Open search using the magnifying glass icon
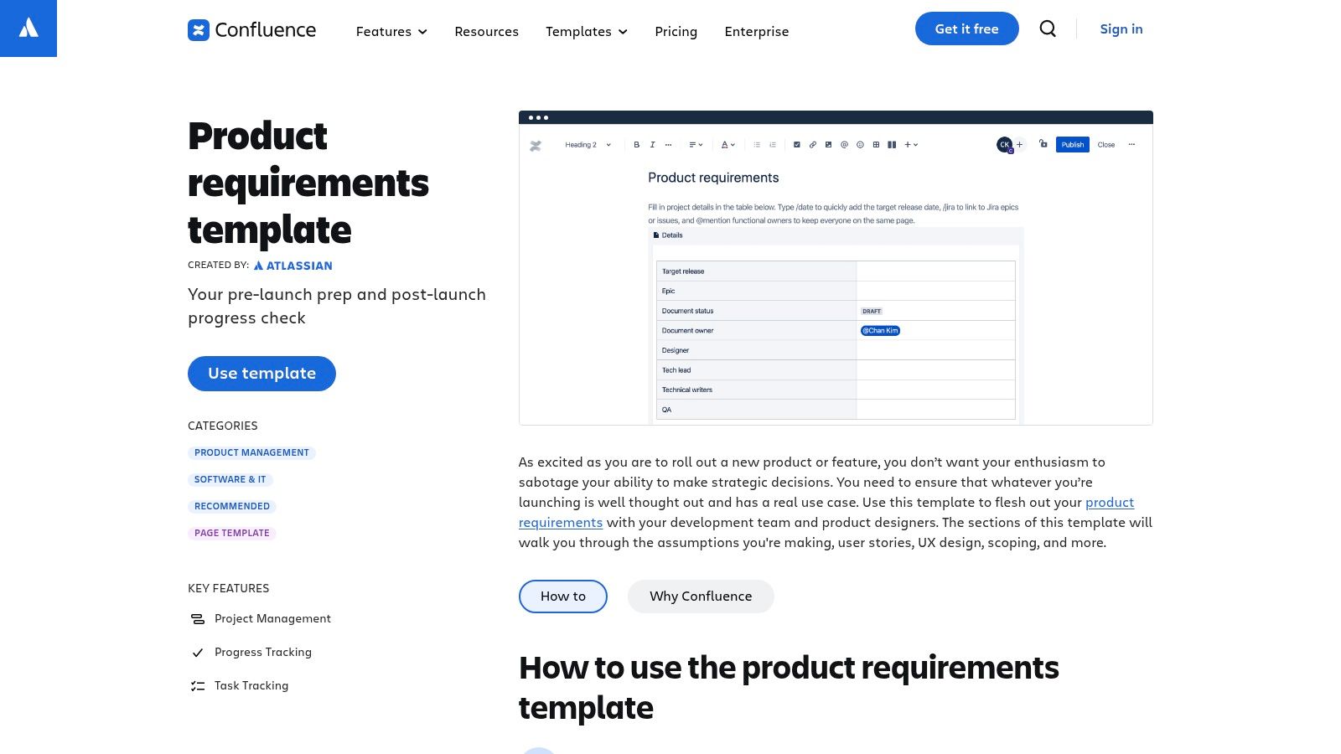The width and height of the screenshot is (1341, 754). click(x=1048, y=28)
